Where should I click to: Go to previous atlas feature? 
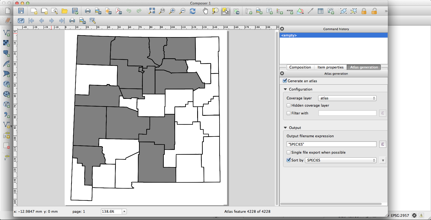[x=41, y=21]
